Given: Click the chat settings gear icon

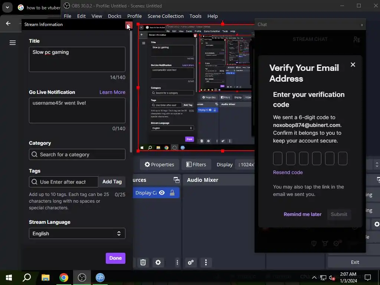Looking at the screenshot, I should click(x=336, y=243).
